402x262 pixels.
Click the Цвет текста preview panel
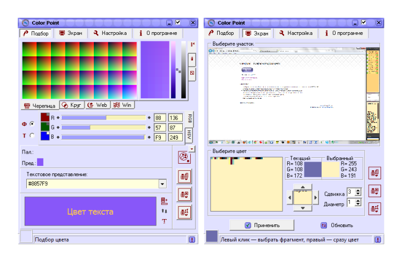click(91, 212)
